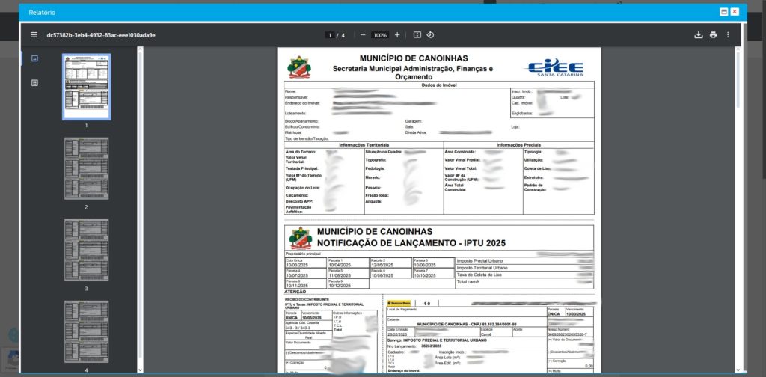
Task: Zoom in with the plus button
Action: pos(397,34)
